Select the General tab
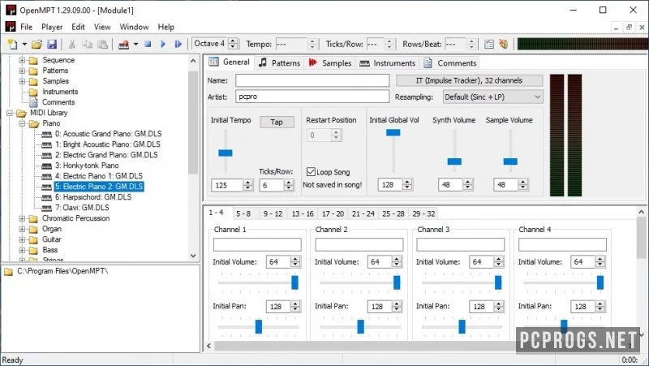Image resolution: width=649 pixels, height=366 pixels. point(229,62)
